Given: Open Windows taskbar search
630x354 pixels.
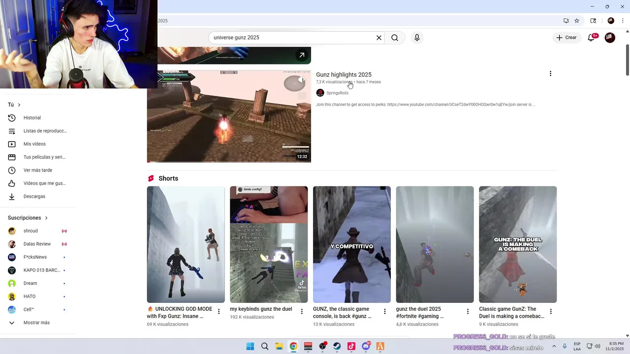Looking at the screenshot, I should pos(265,346).
